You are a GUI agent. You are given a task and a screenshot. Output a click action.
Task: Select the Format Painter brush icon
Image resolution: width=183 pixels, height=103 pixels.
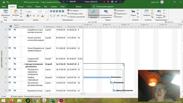[21, 17]
